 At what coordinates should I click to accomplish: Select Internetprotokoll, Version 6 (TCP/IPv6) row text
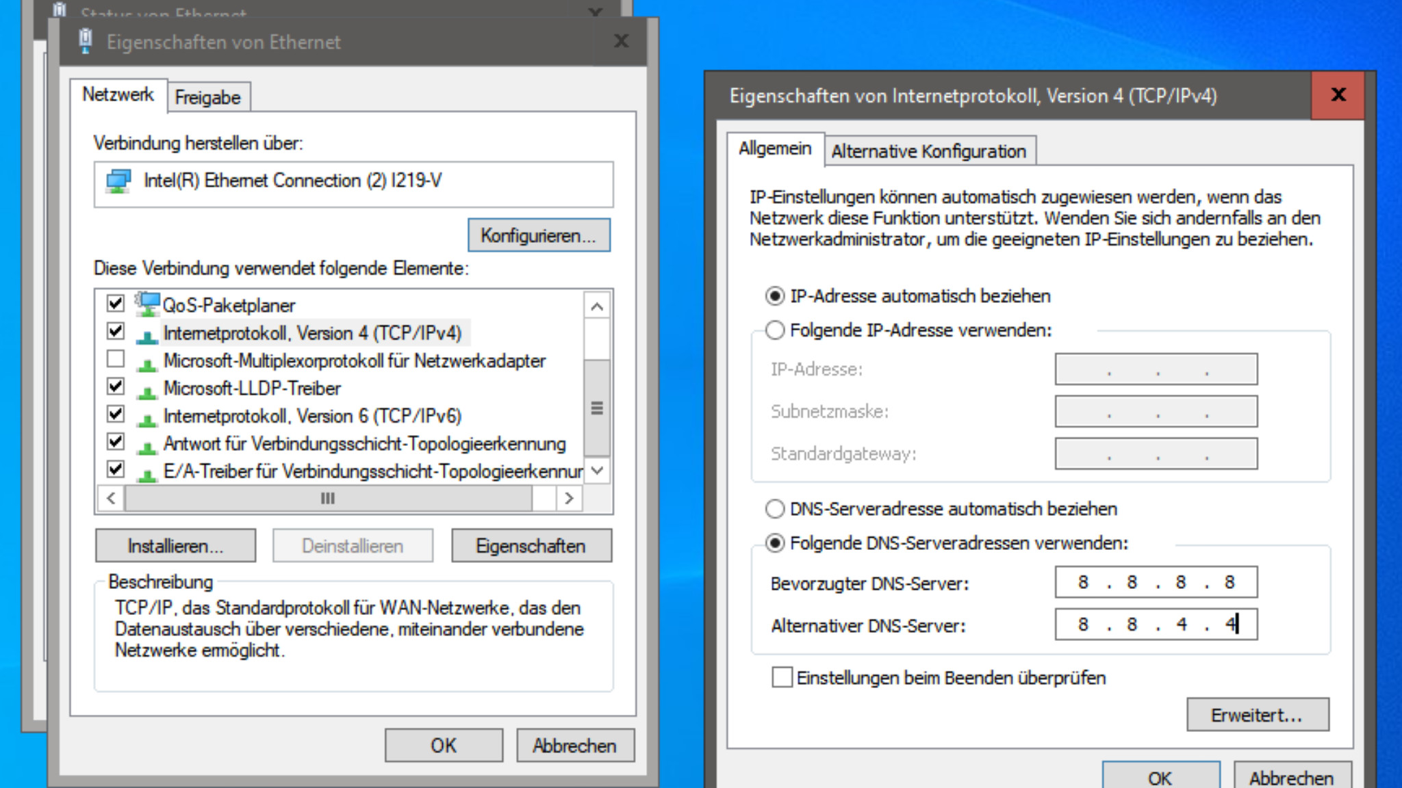[312, 416]
